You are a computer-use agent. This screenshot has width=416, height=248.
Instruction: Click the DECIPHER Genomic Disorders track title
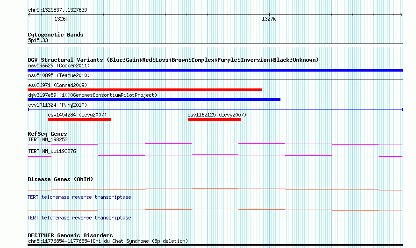[70, 235]
